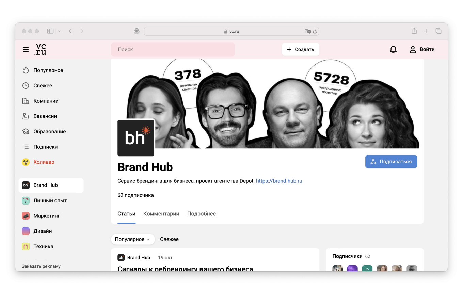Image resolution: width=463 pixels, height=294 pixels.
Task: Follow the https://brand-hub.ru link
Action: tap(279, 181)
